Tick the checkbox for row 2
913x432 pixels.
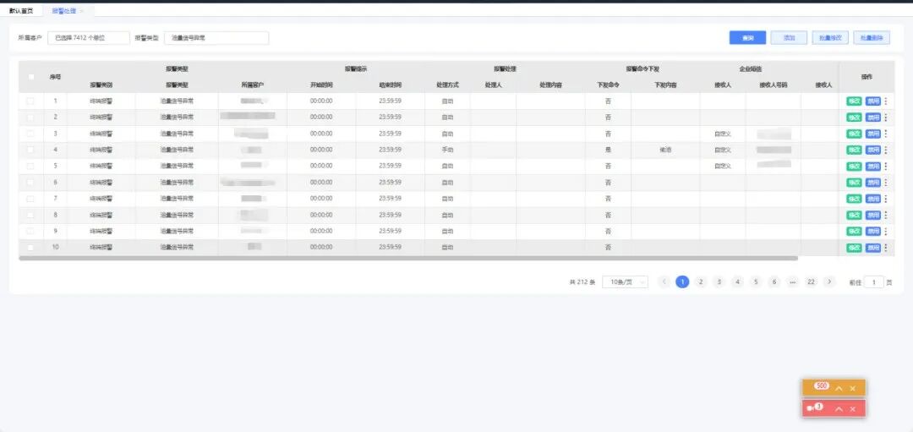(31, 118)
